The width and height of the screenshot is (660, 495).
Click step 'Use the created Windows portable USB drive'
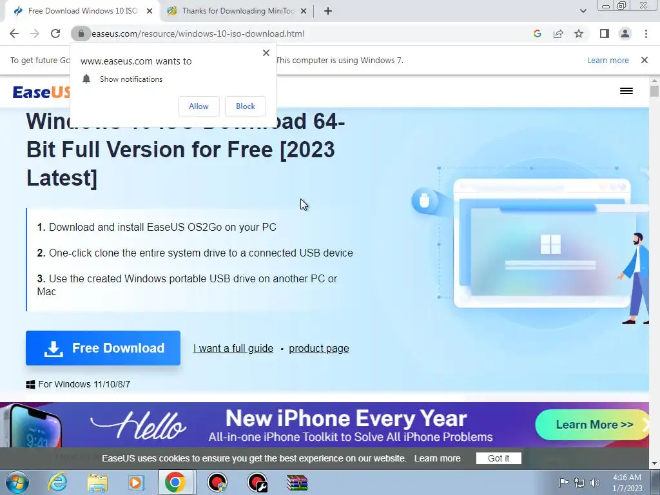coord(187,285)
